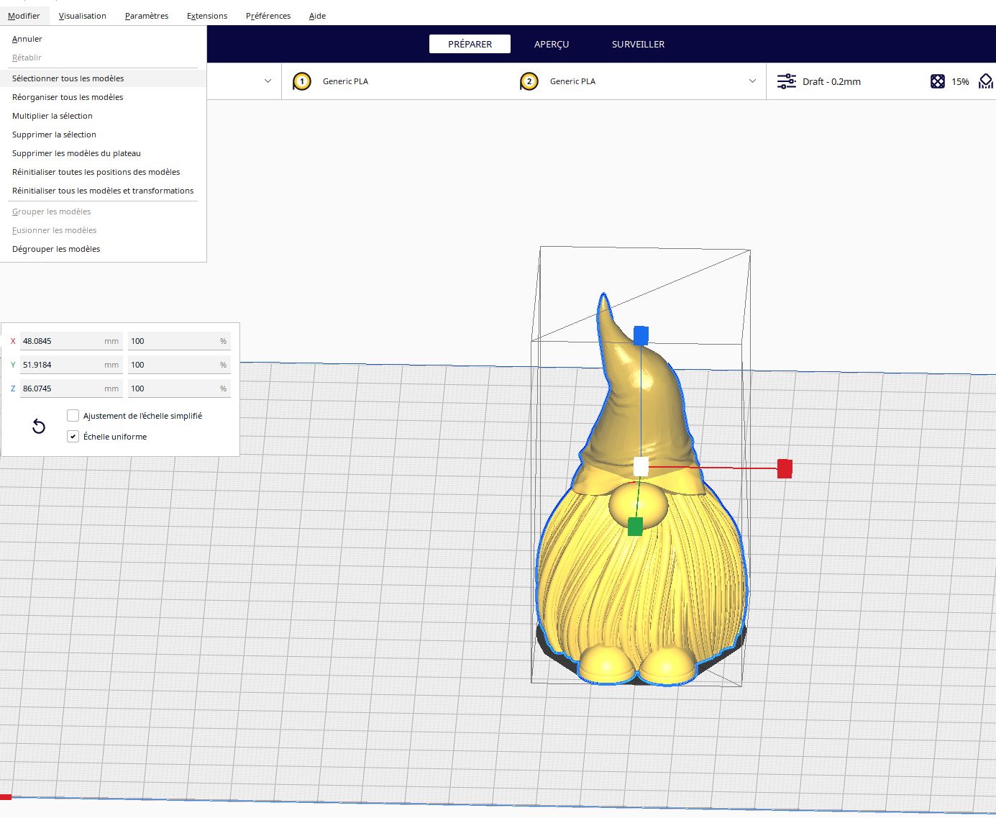996x818 pixels.
Task: Uncheck the Échelle uniforme checkbox
Action: click(73, 436)
